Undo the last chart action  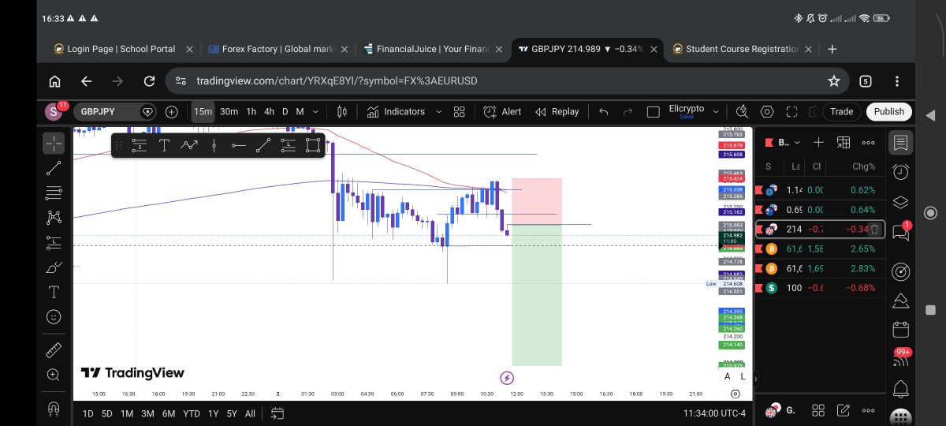pos(604,112)
